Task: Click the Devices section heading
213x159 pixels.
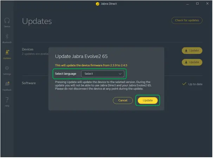Action: [27, 49]
